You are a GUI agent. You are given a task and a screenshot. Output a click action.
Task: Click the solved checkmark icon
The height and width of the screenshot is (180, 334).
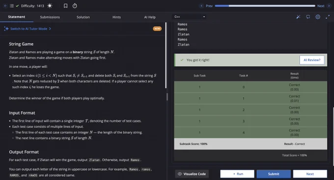click(17, 6)
